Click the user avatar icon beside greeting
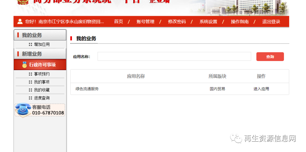The image size is (306, 152). click(x=20, y=21)
